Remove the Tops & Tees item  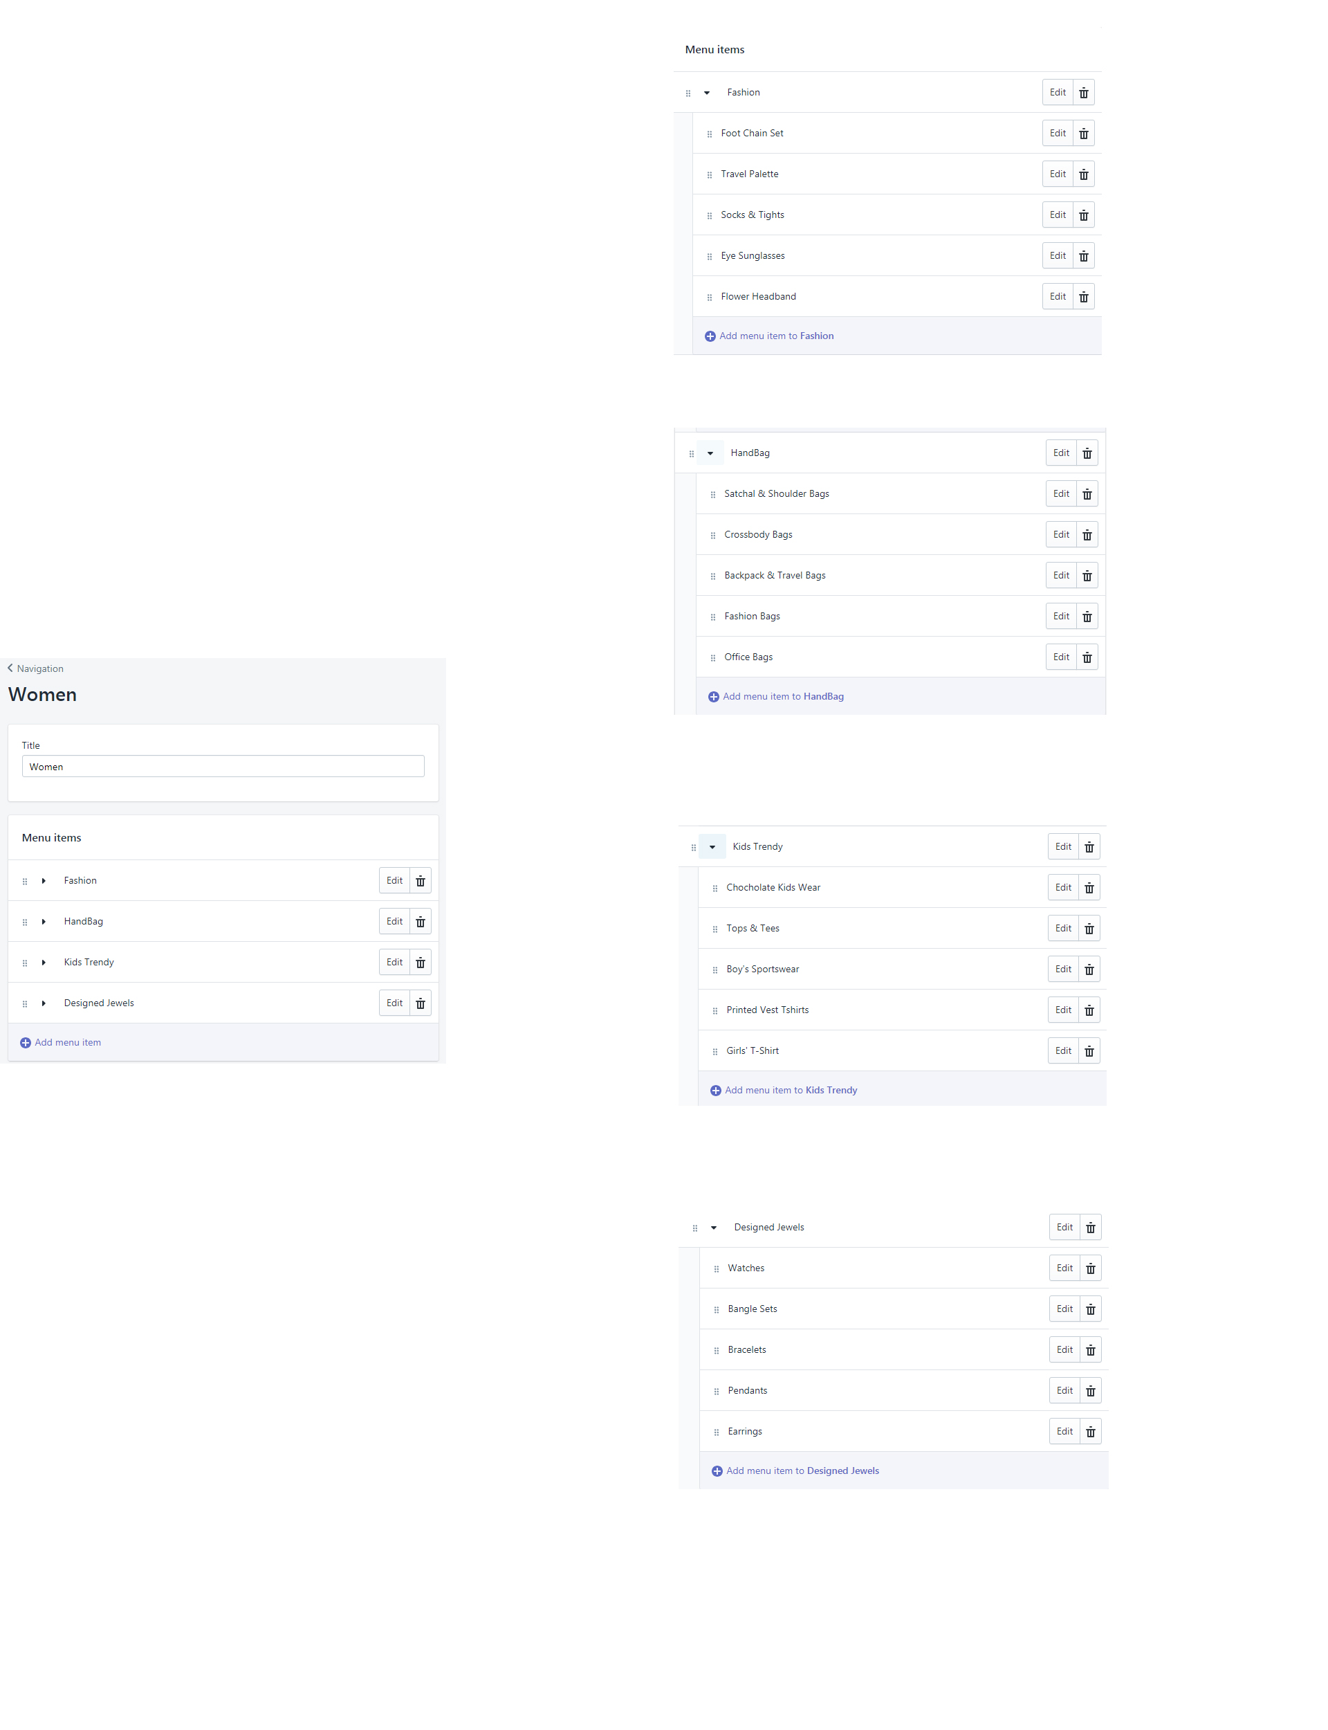pyautogui.click(x=1089, y=929)
